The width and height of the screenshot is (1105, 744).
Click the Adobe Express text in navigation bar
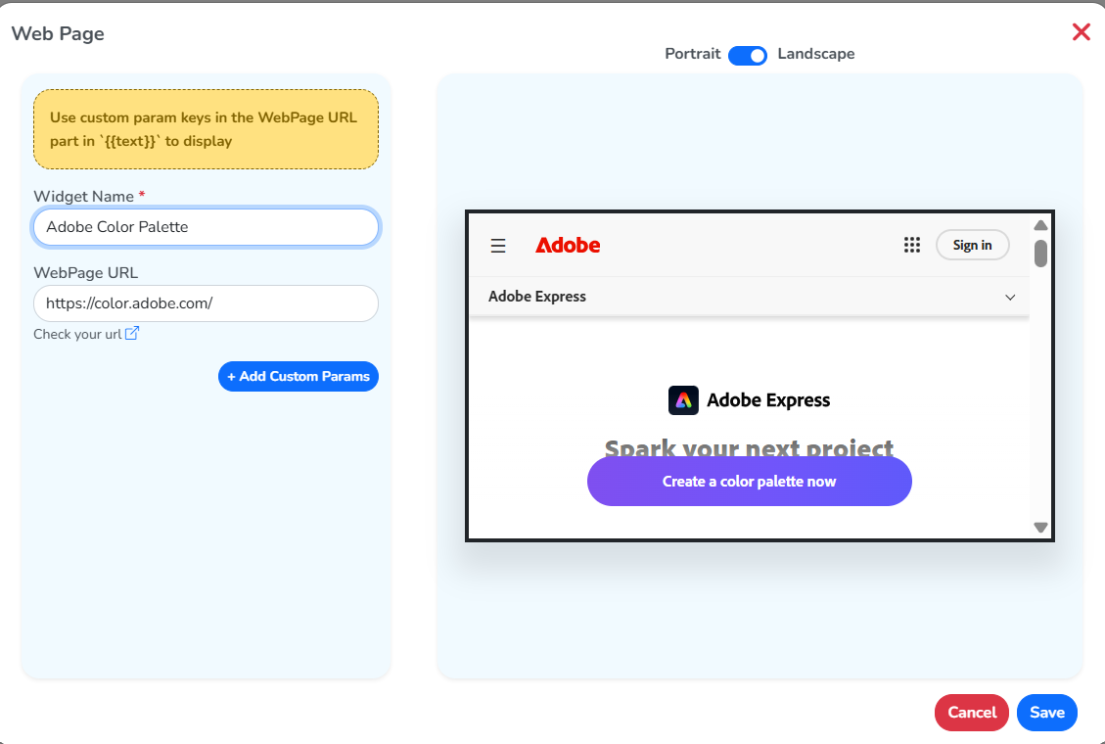coord(537,297)
